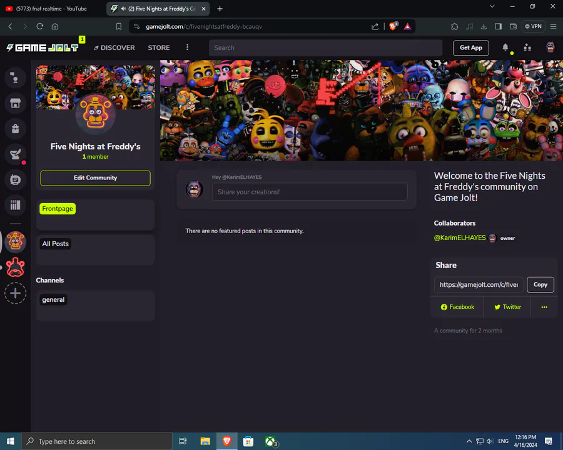Open the friend requests icon in the top bar
563x450 pixels.
[x=527, y=47]
